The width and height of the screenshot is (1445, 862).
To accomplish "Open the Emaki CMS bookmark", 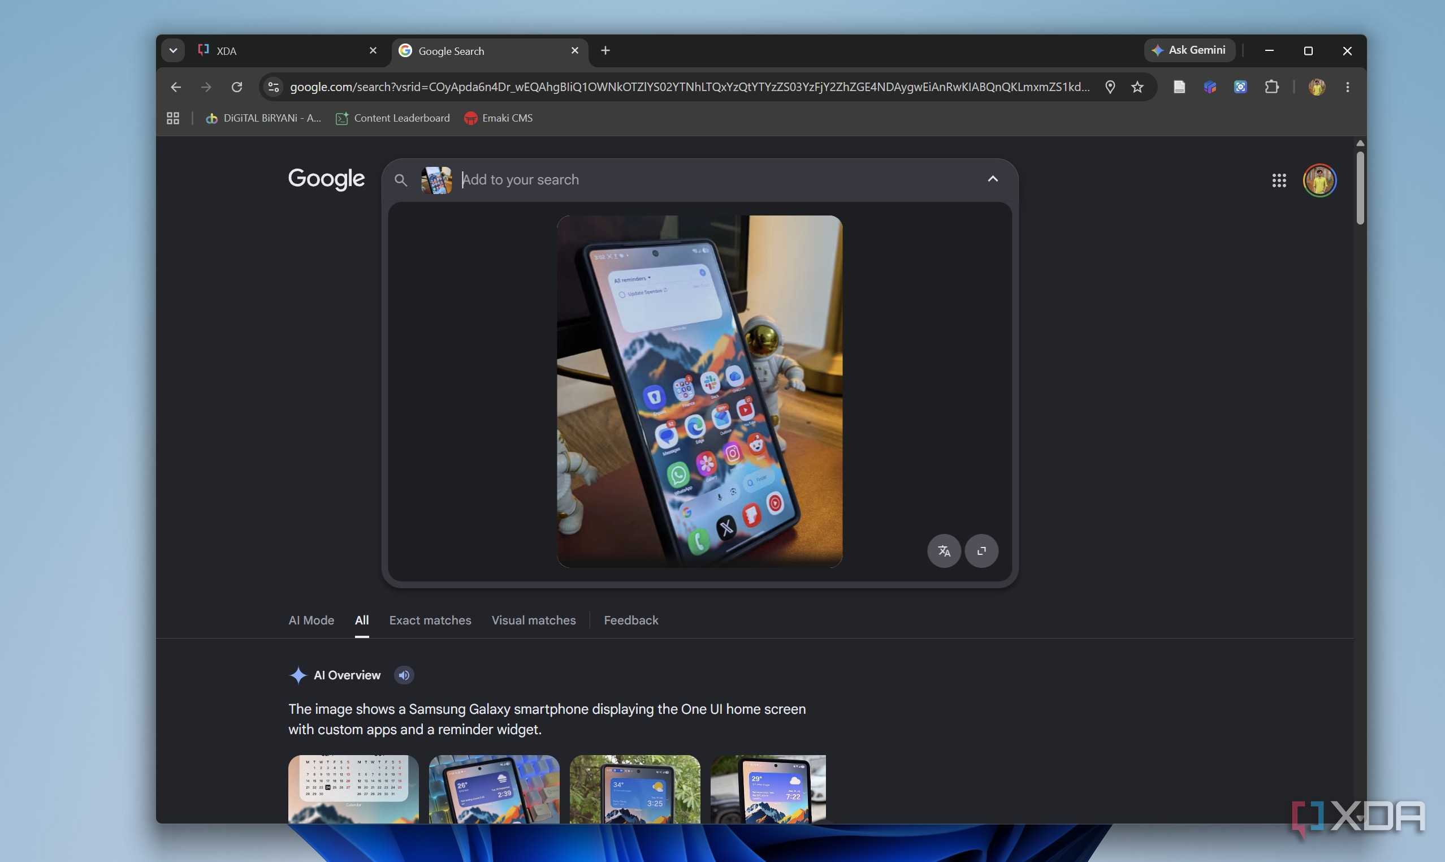I will click(x=498, y=118).
